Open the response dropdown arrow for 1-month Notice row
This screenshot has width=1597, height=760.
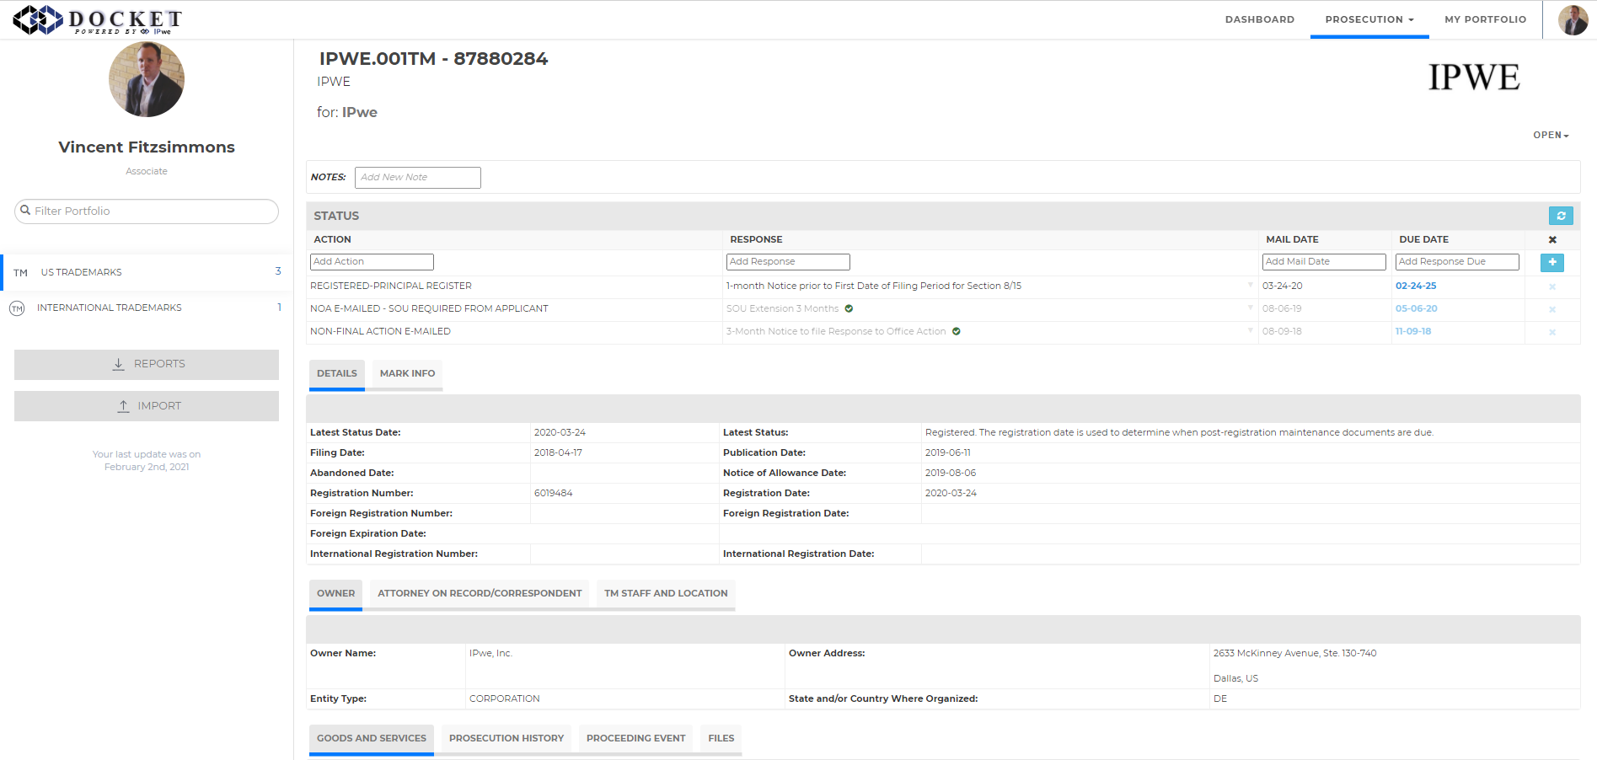(1250, 286)
